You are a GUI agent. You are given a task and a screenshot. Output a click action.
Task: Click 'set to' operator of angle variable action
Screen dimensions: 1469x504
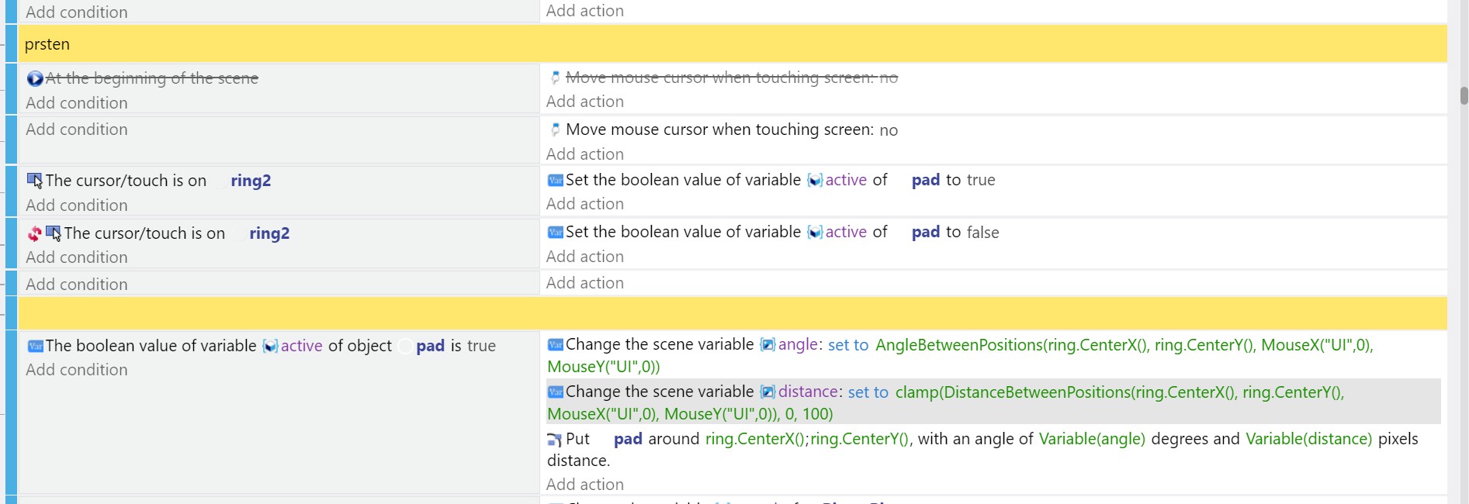pos(847,345)
